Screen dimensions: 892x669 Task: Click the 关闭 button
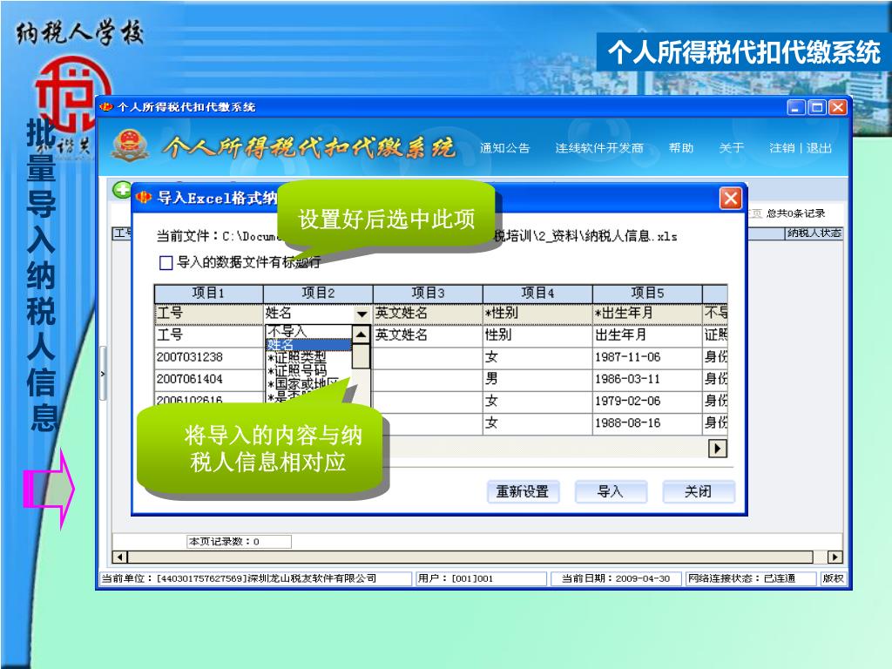pos(698,491)
